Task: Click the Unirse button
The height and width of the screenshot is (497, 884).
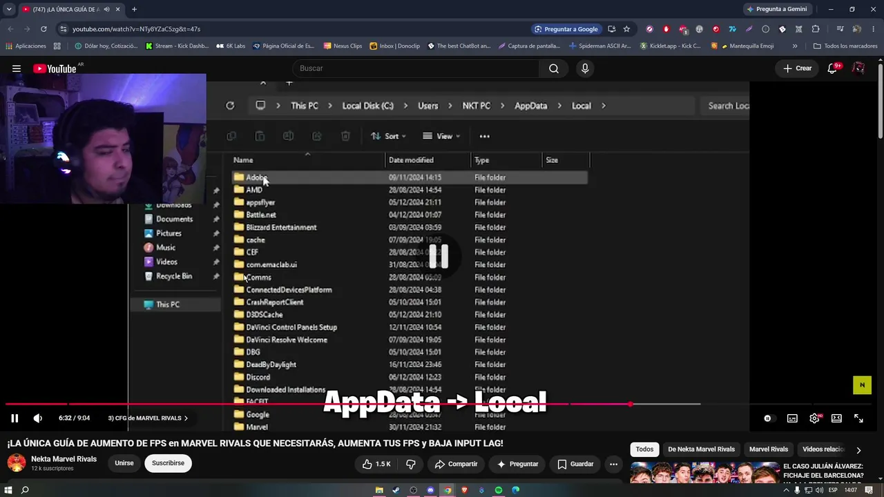Action: click(124, 463)
